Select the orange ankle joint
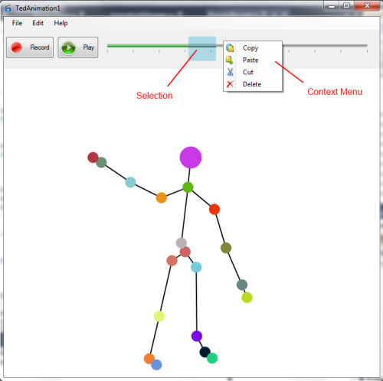 point(149,359)
